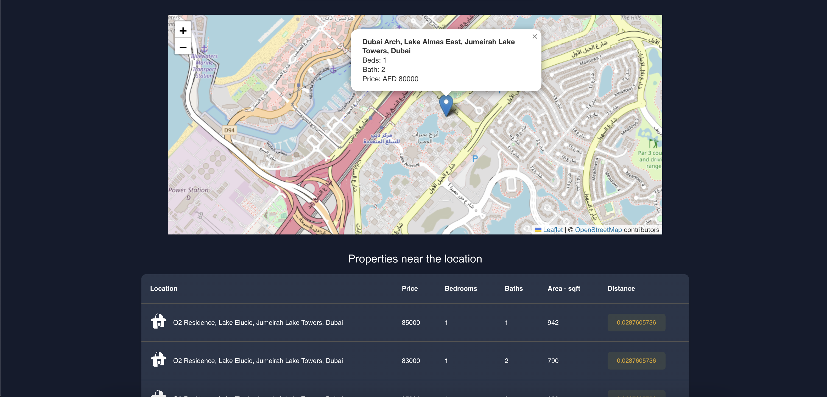Click Bluewaters Marine Transport Station label
This screenshot has height=397, width=827.
[204, 66]
